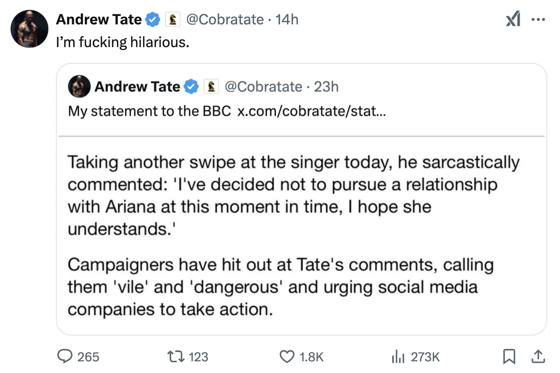Click the Andrew Tate display name in header

(x=99, y=19)
